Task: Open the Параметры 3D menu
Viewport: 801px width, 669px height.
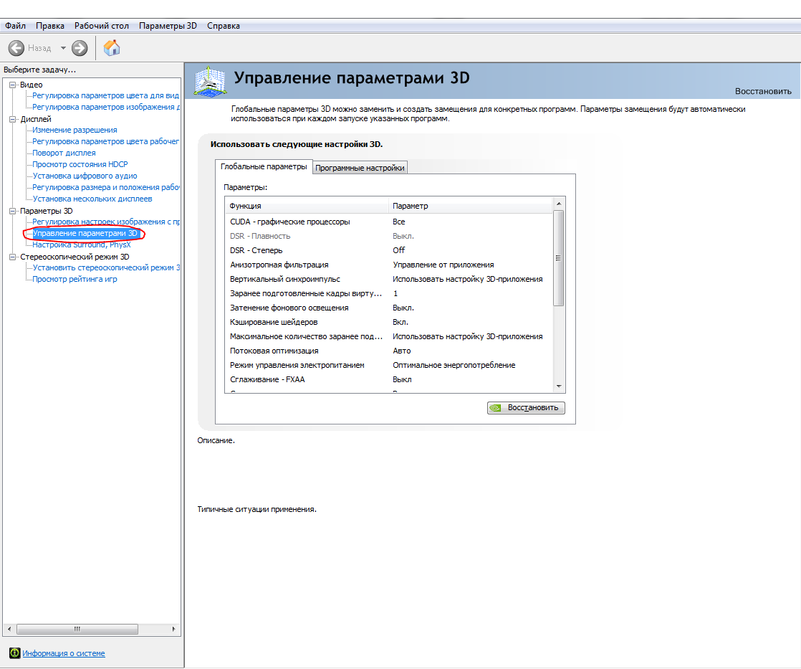Action: 168,26
